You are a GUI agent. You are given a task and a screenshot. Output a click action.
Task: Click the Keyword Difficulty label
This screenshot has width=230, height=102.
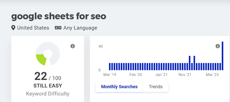click(48, 94)
